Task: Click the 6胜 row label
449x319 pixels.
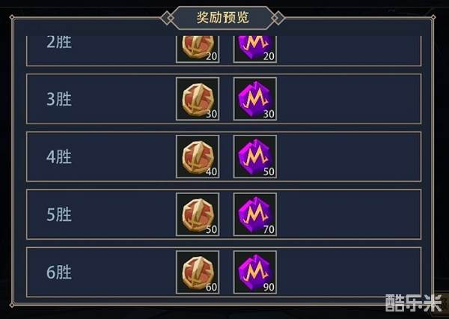Action: [x=59, y=273]
